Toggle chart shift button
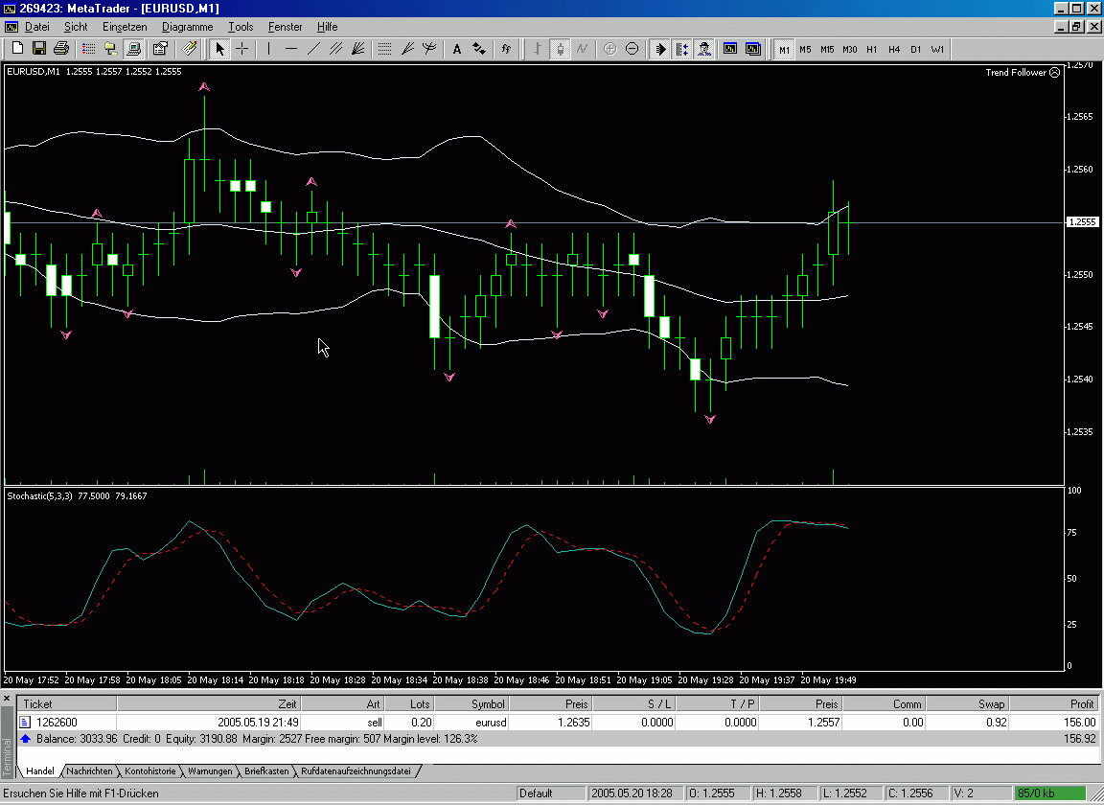This screenshot has height=805, width=1104. tap(681, 49)
